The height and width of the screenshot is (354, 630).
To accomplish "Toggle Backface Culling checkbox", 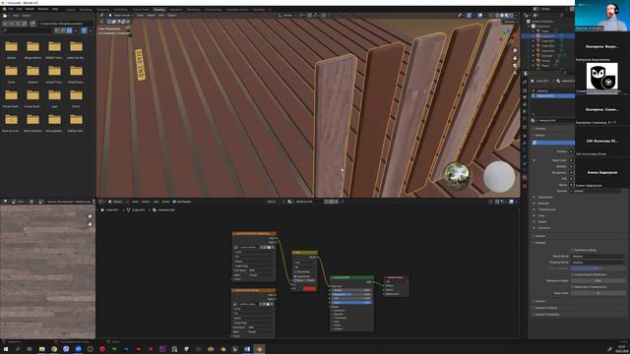I will pyautogui.click(x=573, y=250).
